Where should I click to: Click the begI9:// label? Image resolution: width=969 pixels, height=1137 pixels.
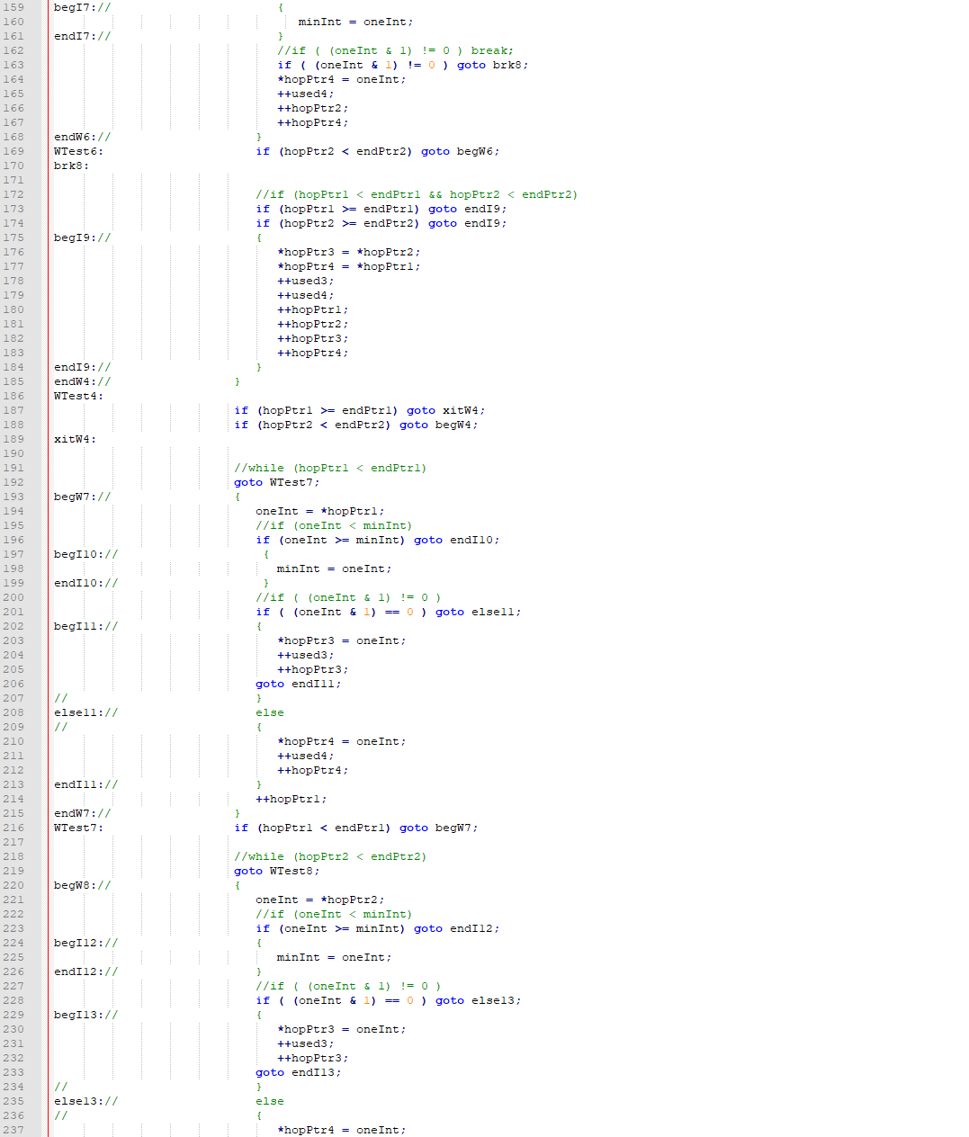coord(82,237)
